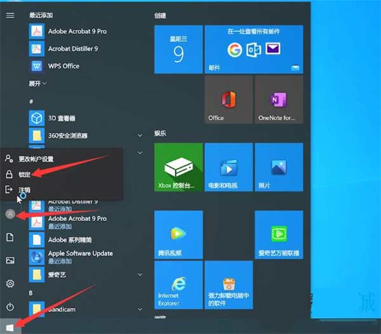The image size is (381, 334).
Task: Launch WPS Office from the list
Action: coord(54,66)
